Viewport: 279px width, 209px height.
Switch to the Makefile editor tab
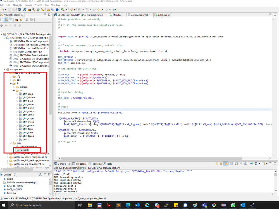click(x=117, y=15)
